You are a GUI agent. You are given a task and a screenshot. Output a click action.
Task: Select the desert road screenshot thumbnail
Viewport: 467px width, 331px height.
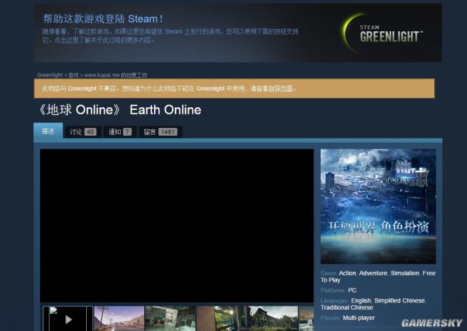[x=119, y=319]
